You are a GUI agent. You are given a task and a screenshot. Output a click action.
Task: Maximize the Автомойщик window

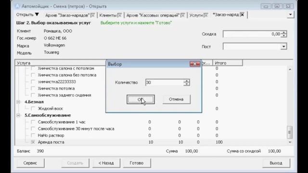point(277,6)
